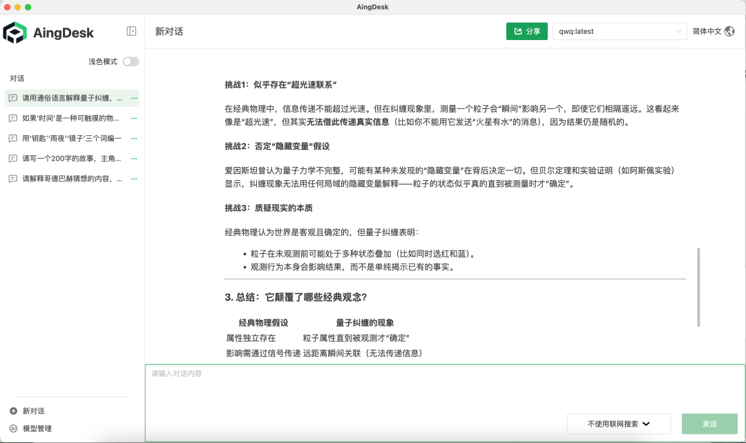Start a 新对话 from sidebar bottom
746x443 pixels.
[33, 411]
